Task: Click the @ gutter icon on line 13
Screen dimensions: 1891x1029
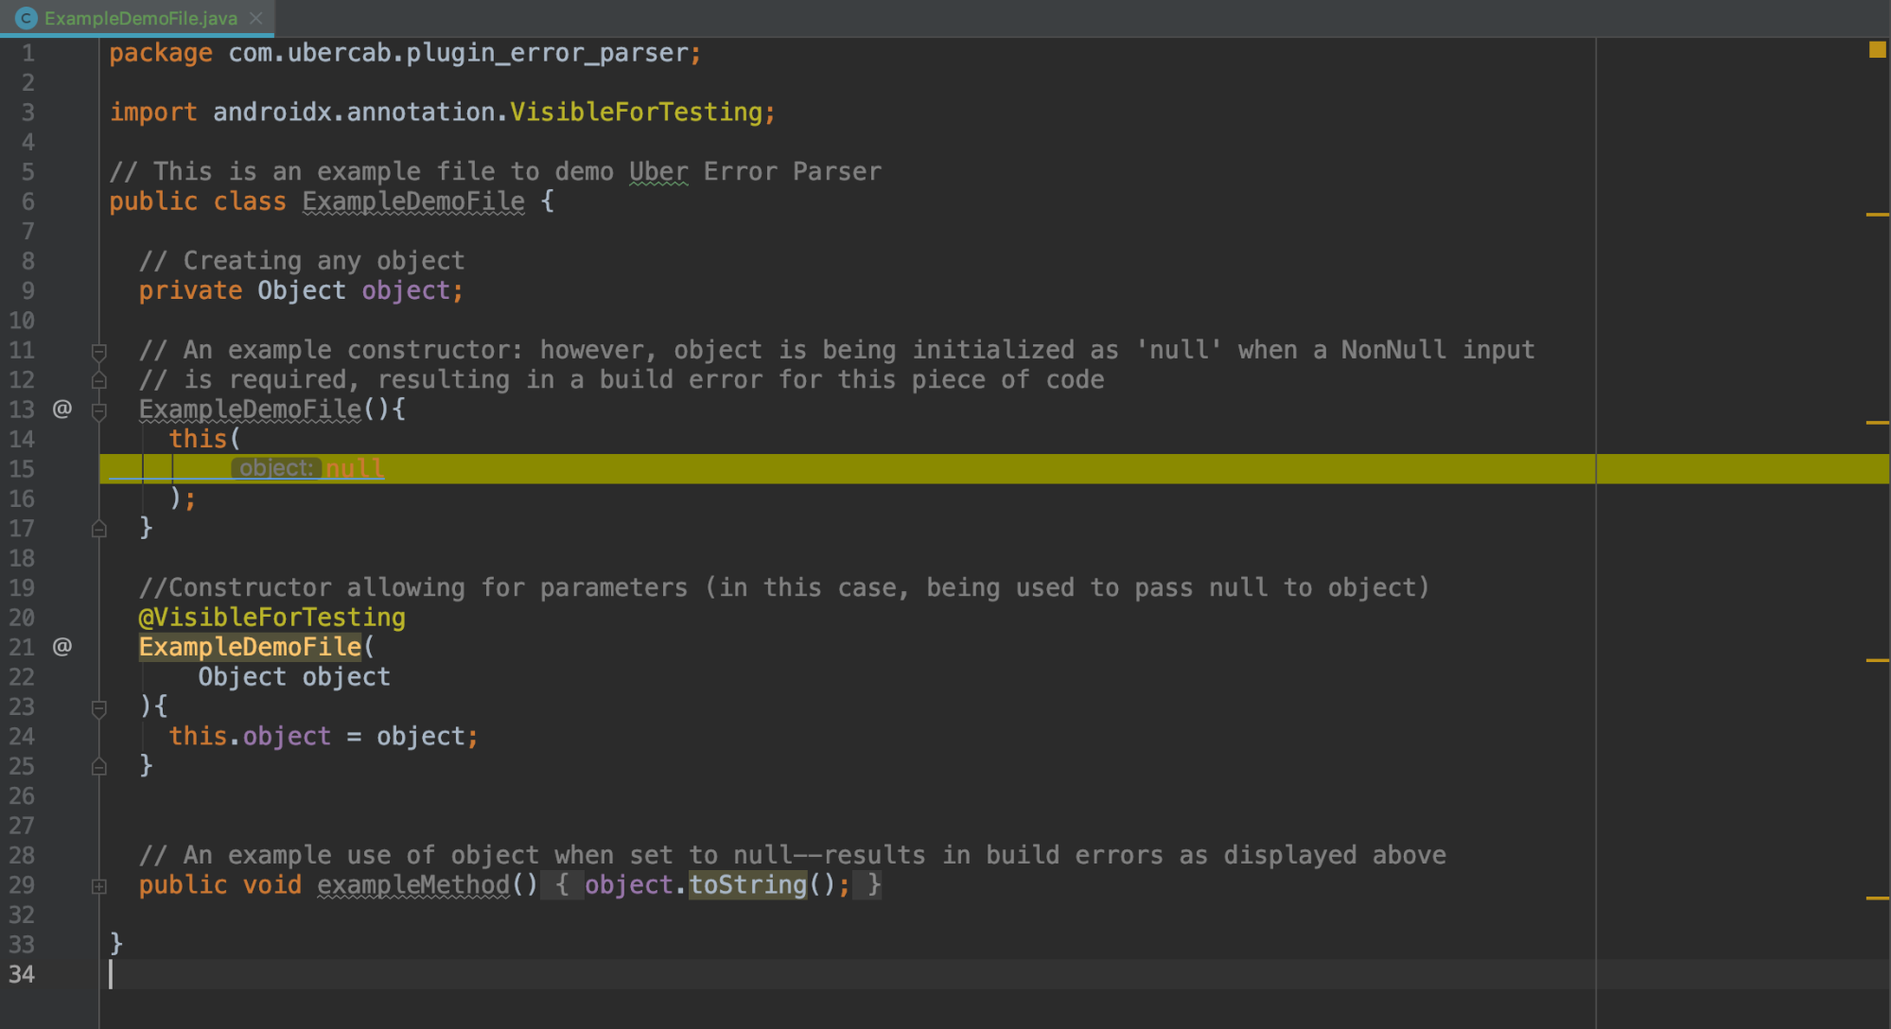Action: tap(61, 409)
